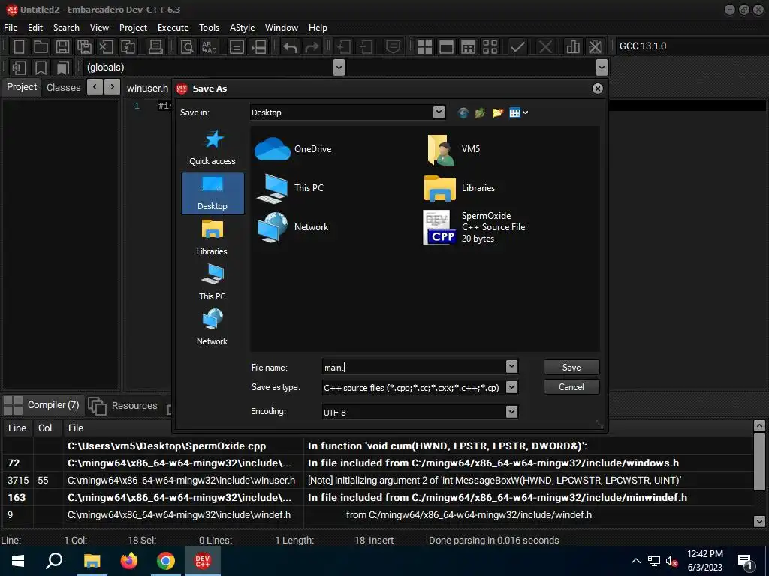Image resolution: width=769 pixels, height=576 pixels.
Task: Open Google Chrome from the taskbar
Action: click(166, 561)
